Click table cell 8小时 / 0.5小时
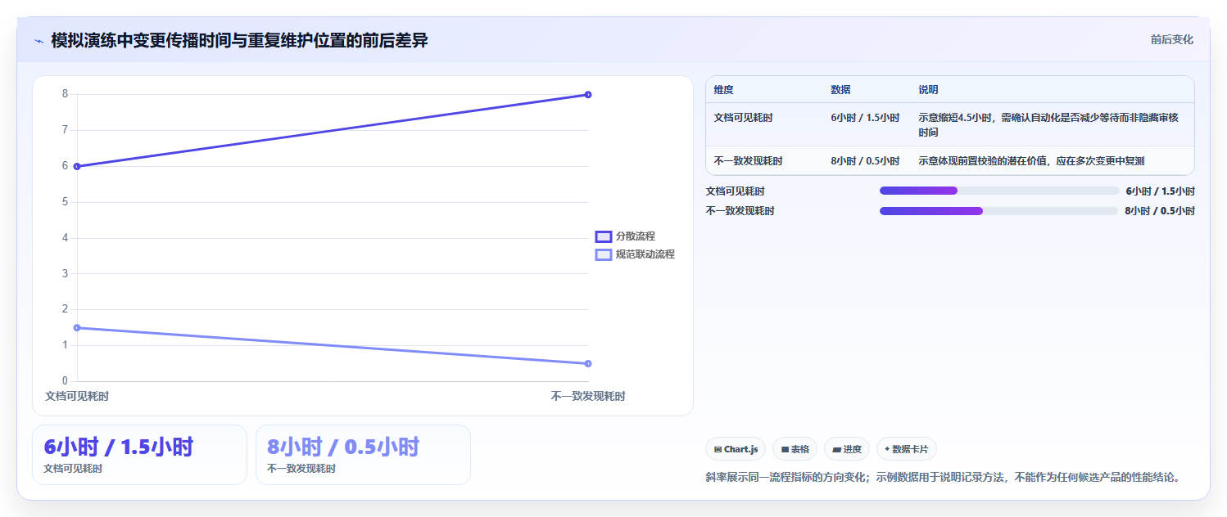 (865, 161)
